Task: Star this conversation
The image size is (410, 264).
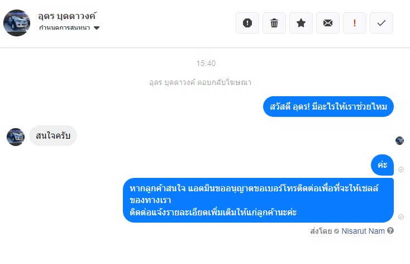Action: (301, 23)
